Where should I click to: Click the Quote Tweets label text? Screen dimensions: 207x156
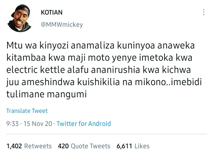coord(90,146)
